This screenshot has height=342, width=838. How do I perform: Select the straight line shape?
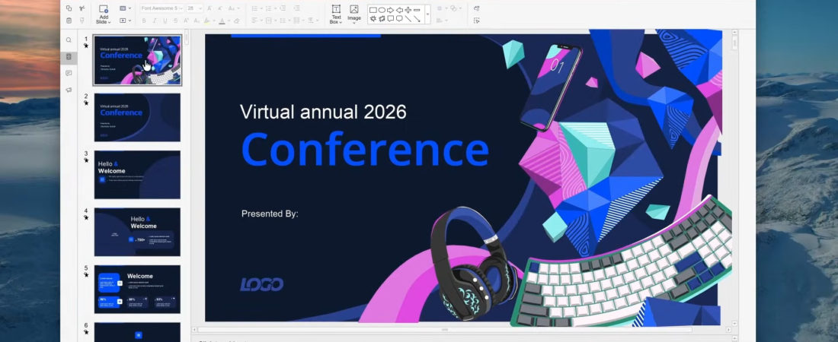[408, 19]
